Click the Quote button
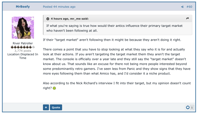 [56, 107]
